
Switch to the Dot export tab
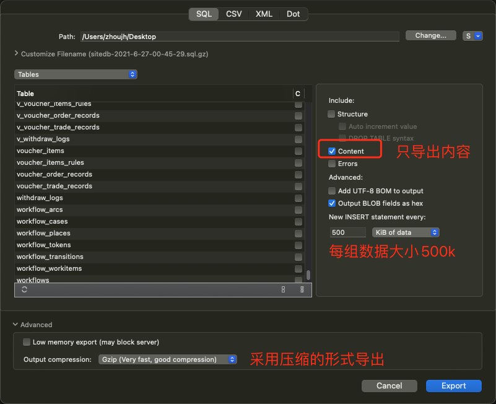point(294,14)
